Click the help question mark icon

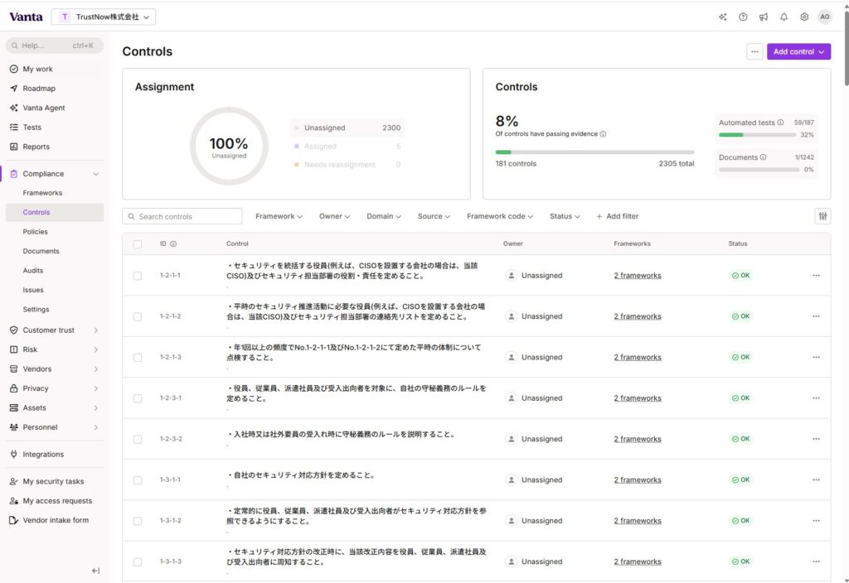[743, 17]
